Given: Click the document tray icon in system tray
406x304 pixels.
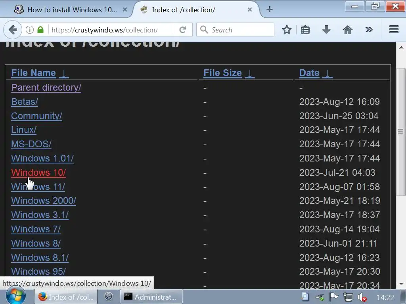Looking at the screenshot, I should tap(305, 297).
